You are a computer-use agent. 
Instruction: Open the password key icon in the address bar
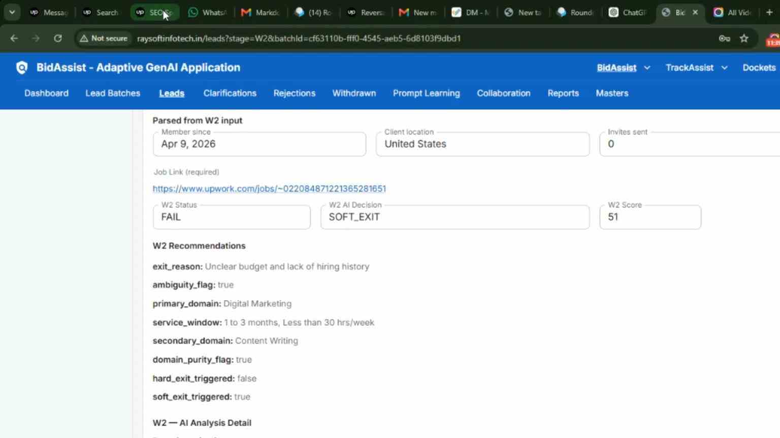724,39
